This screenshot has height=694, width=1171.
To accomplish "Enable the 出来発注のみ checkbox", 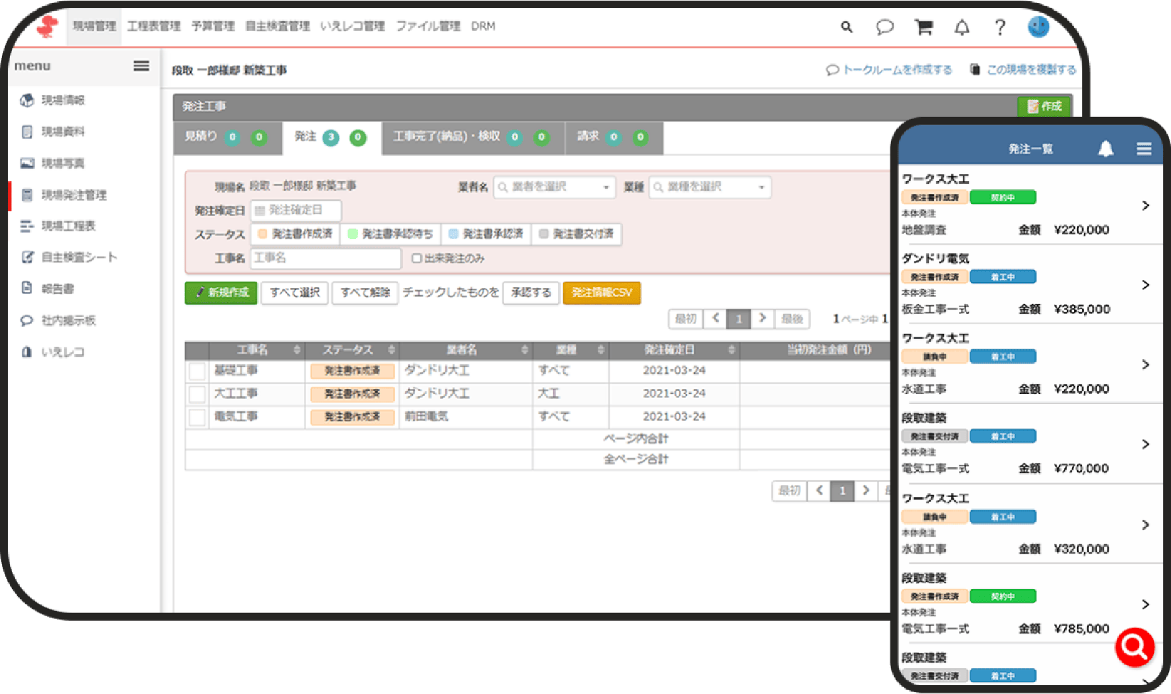I will 417,258.
